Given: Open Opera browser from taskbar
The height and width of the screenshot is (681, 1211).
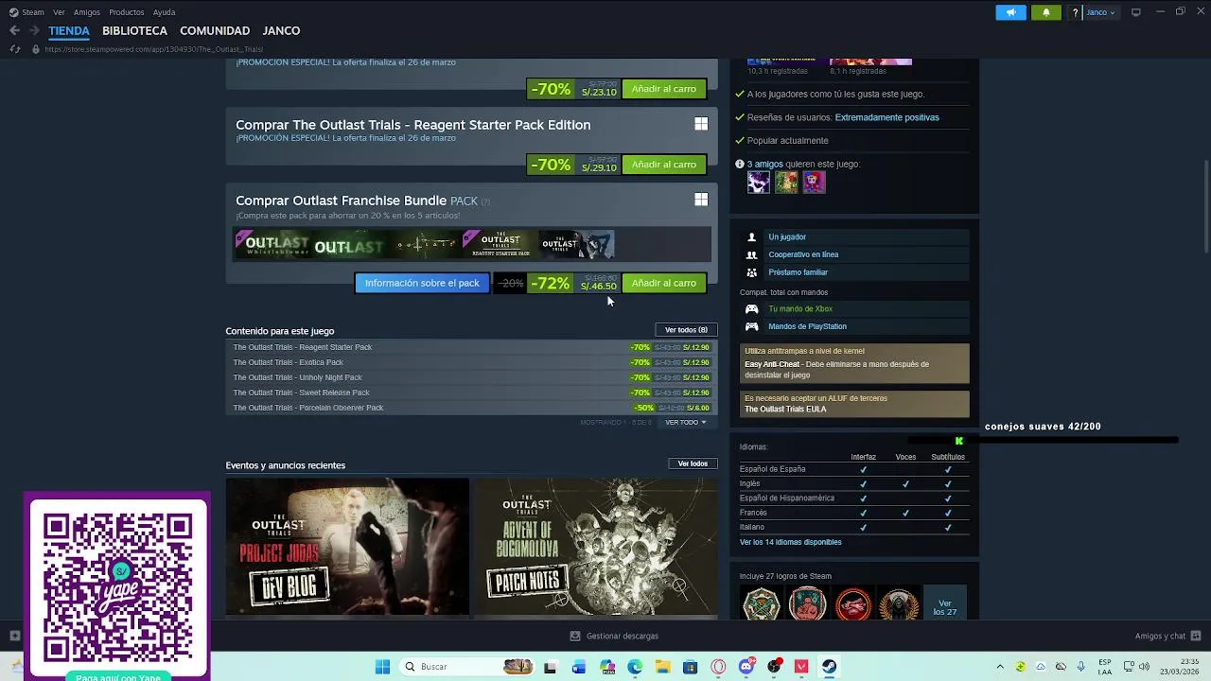Looking at the screenshot, I should 718,667.
